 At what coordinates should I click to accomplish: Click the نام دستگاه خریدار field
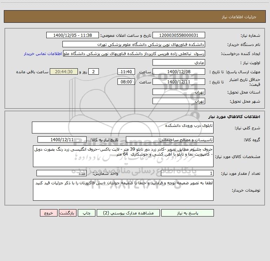(134, 44)
